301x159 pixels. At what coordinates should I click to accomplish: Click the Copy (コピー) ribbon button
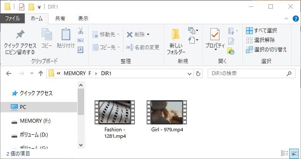[47, 38]
